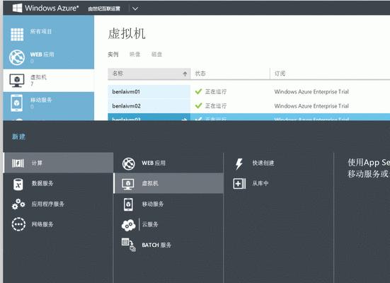Choose the 网络服务 menu item label
The image size is (390, 283).
tap(42, 224)
